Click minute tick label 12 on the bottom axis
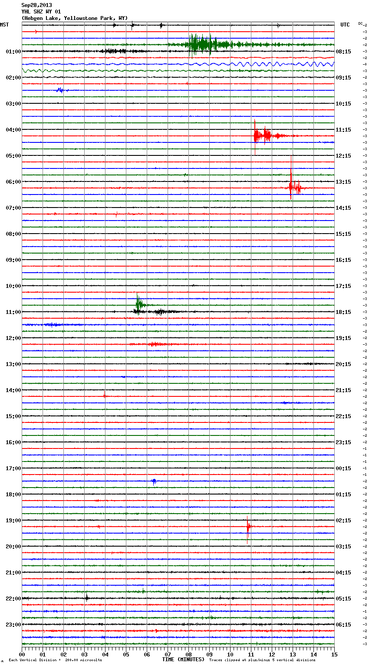This screenshot has width=369, height=666. pyautogui.click(x=272, y=654)
